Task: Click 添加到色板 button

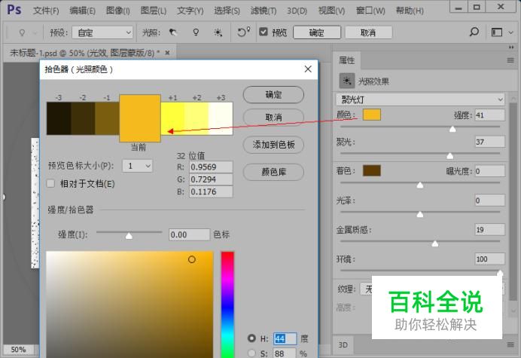Action: pos(273,145)
